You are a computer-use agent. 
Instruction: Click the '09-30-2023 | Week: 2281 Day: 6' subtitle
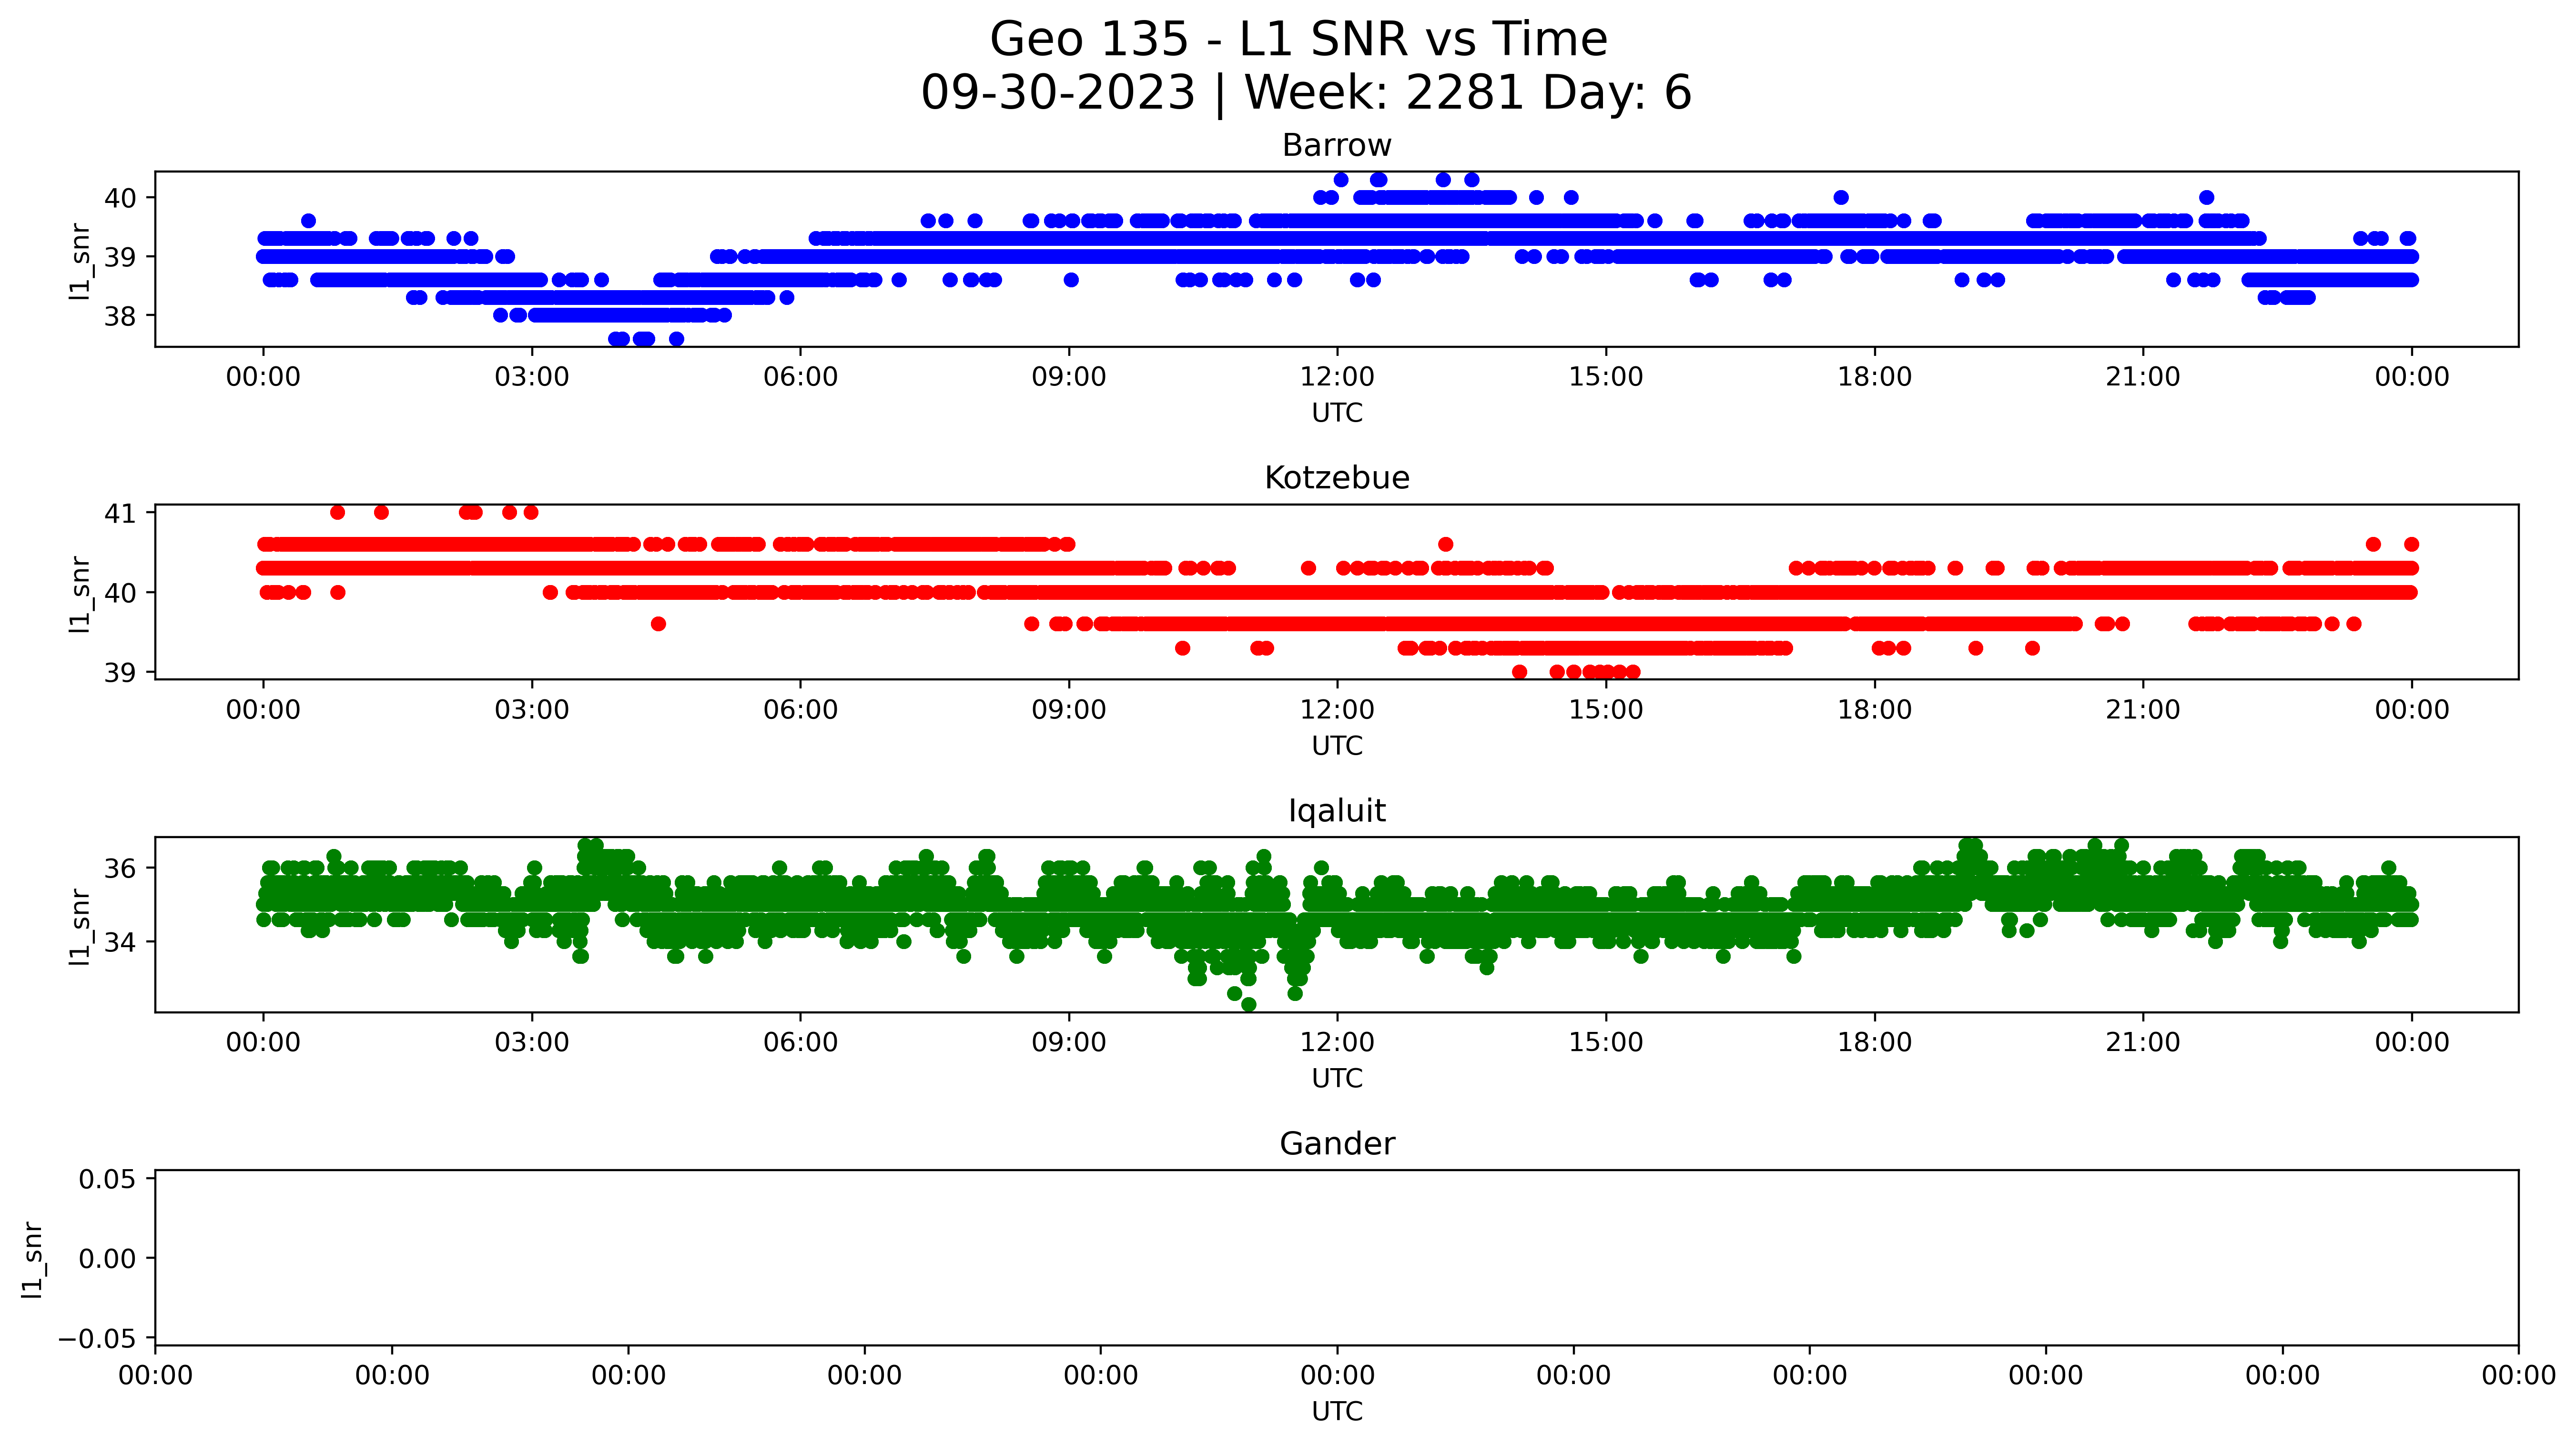pyautogui.click(x=1306, y=93)
